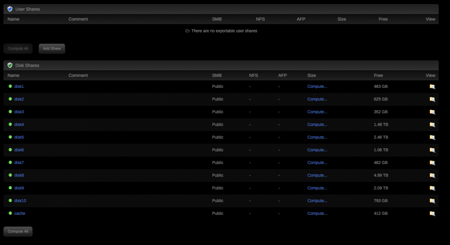Click the green status dot for disk10
The height and width of the screenshot is (245, 450).
[10, 200]
